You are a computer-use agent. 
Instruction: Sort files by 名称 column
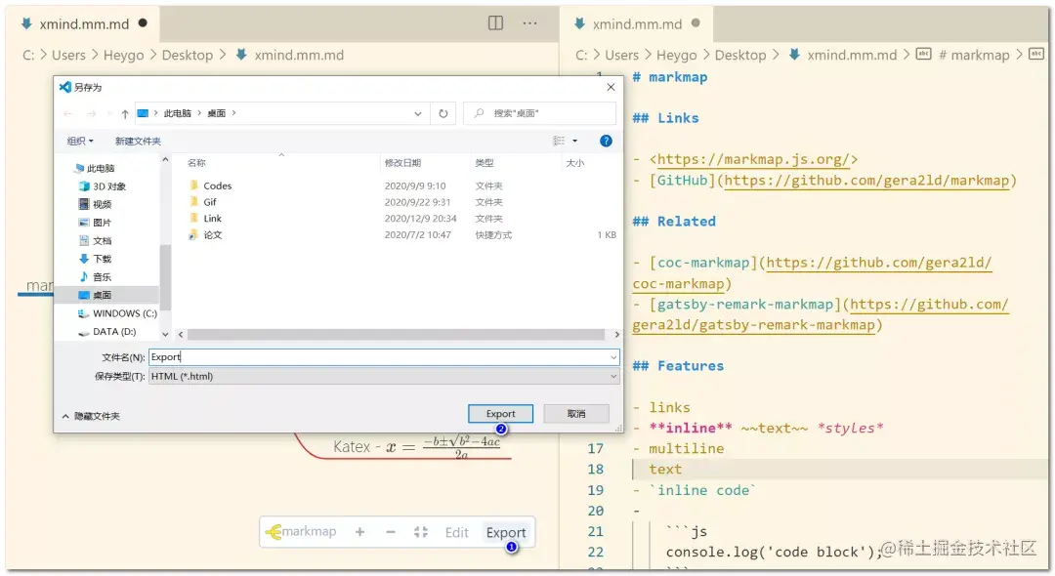click(196, 163)
